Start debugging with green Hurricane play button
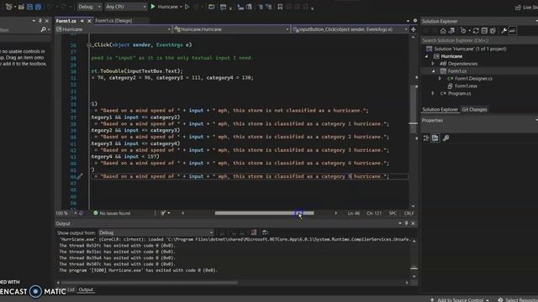The width and height of the screenshot is (538, 302). click(x=153, y=7)
